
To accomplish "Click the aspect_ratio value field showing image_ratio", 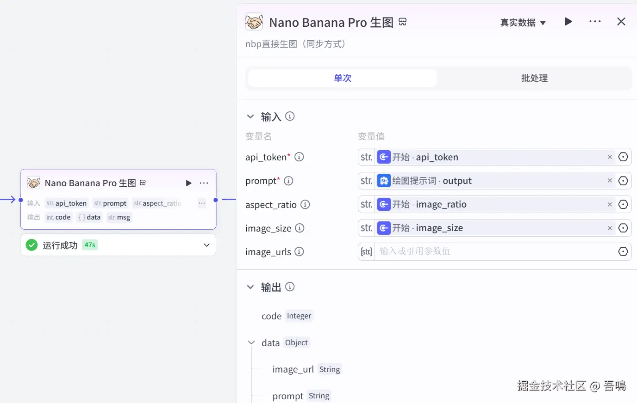I will 495,204.
